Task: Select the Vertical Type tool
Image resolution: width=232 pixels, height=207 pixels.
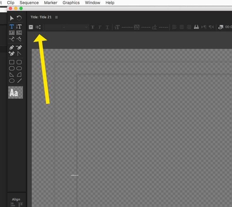Action: (19, 27)
